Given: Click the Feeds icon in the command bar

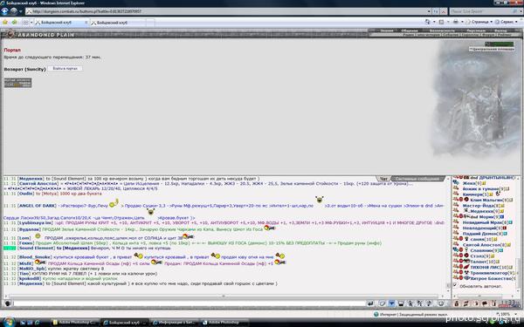Looking at the screenshot, I should [441, 22].
